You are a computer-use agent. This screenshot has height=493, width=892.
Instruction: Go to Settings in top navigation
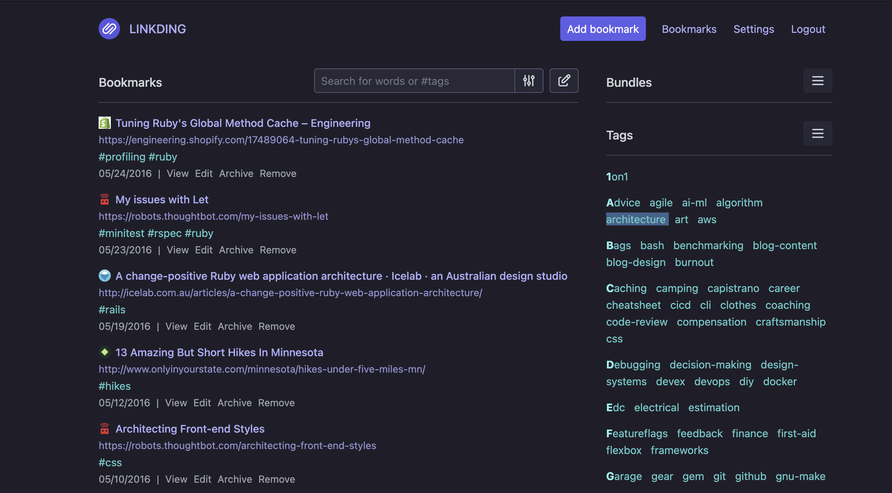click(754, 29)
